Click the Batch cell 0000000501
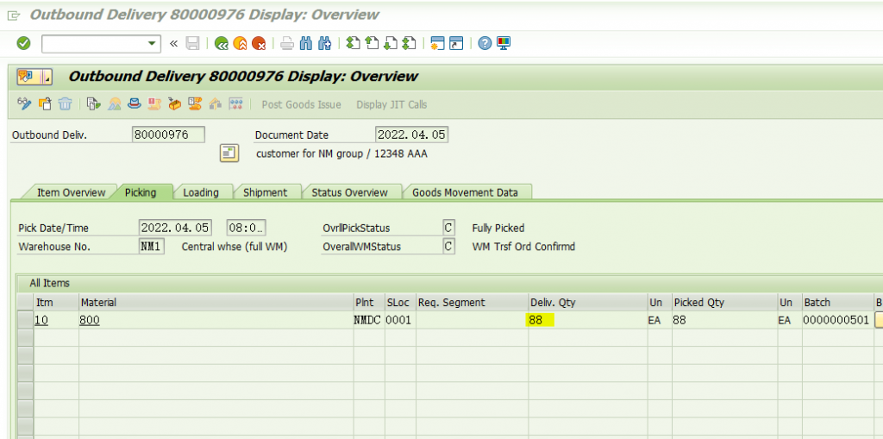Image resolution: width=883 pixels, height=439 pixels. (836, 321)
